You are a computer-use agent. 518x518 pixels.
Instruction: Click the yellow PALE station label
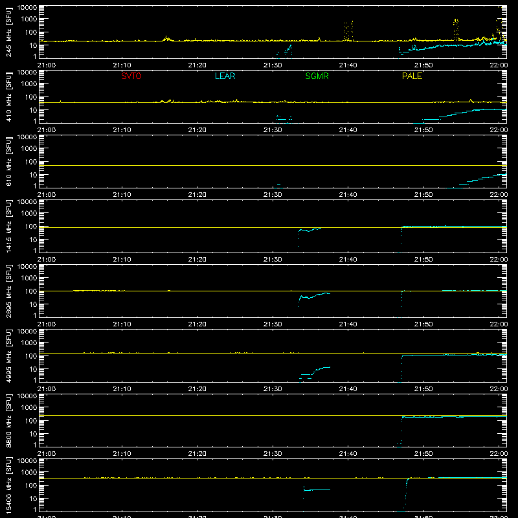coord(412,76)
